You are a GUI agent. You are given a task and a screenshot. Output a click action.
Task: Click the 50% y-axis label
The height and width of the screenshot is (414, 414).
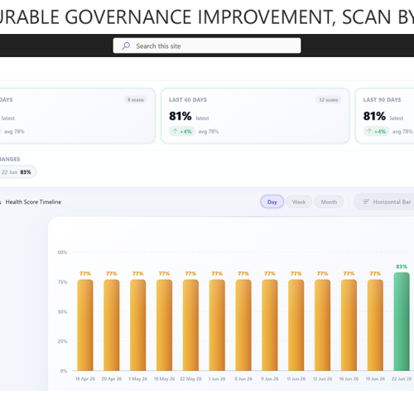(x=62, y=311)
